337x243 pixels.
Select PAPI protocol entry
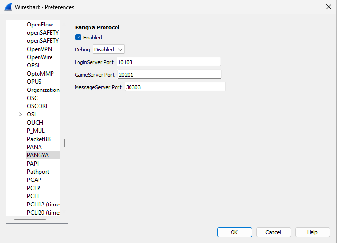coord(33,163)
